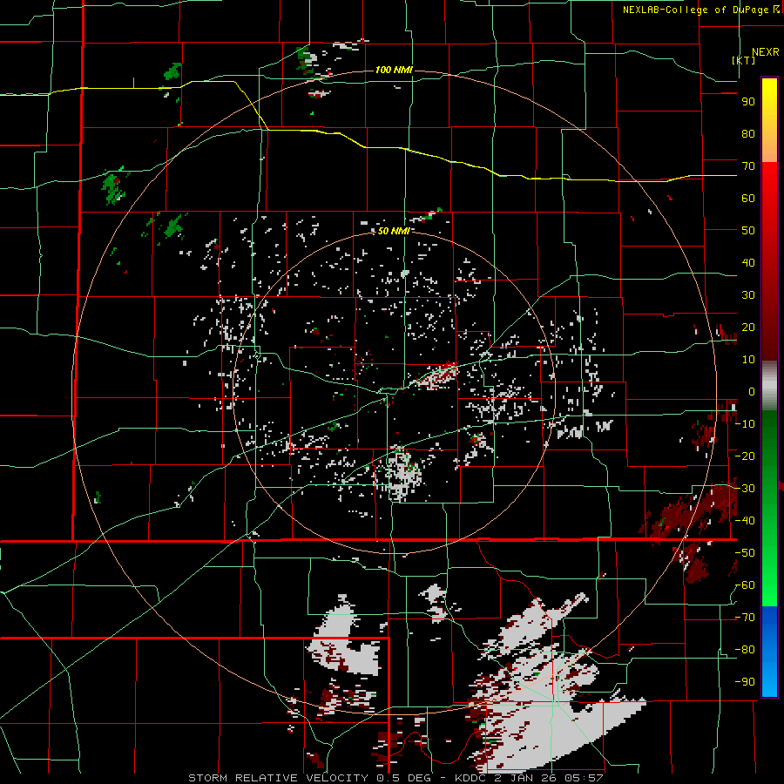Click the 50 NMI range ring label
This screenshot has width=784, height=784.
click(x=394, y=231)
